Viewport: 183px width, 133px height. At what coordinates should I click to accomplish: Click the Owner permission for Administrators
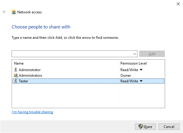pyautogui.click(x=125, y=76)
